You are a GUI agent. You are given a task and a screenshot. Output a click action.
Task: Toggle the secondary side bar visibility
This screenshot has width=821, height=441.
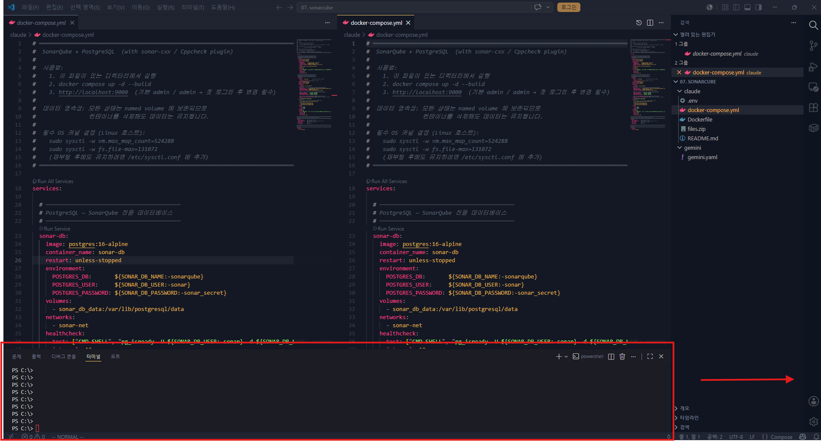click(x=759, y=7)
